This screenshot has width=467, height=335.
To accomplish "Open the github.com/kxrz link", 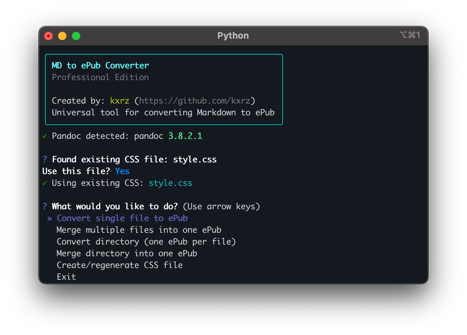I will [194, 101].
